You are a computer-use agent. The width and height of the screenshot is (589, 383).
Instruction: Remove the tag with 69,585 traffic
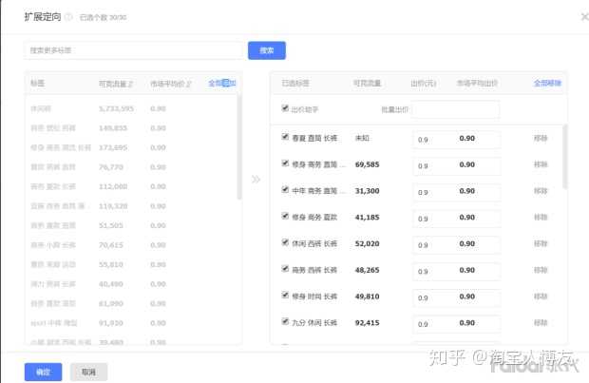click(x=541, y=163)
